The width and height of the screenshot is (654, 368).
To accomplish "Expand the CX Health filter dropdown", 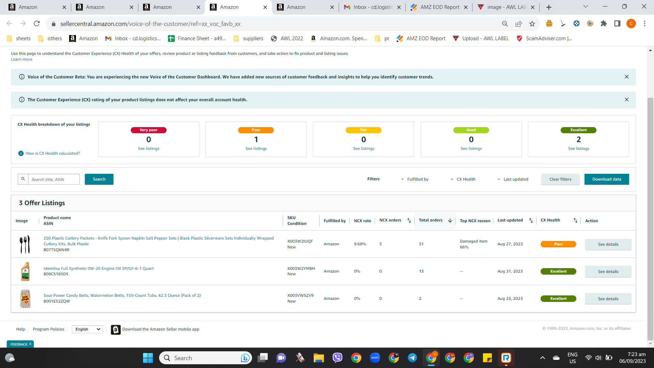I will [463, 179].
